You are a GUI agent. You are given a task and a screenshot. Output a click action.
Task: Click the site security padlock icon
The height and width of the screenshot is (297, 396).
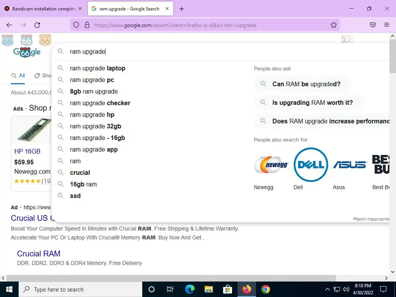point(87,25)
